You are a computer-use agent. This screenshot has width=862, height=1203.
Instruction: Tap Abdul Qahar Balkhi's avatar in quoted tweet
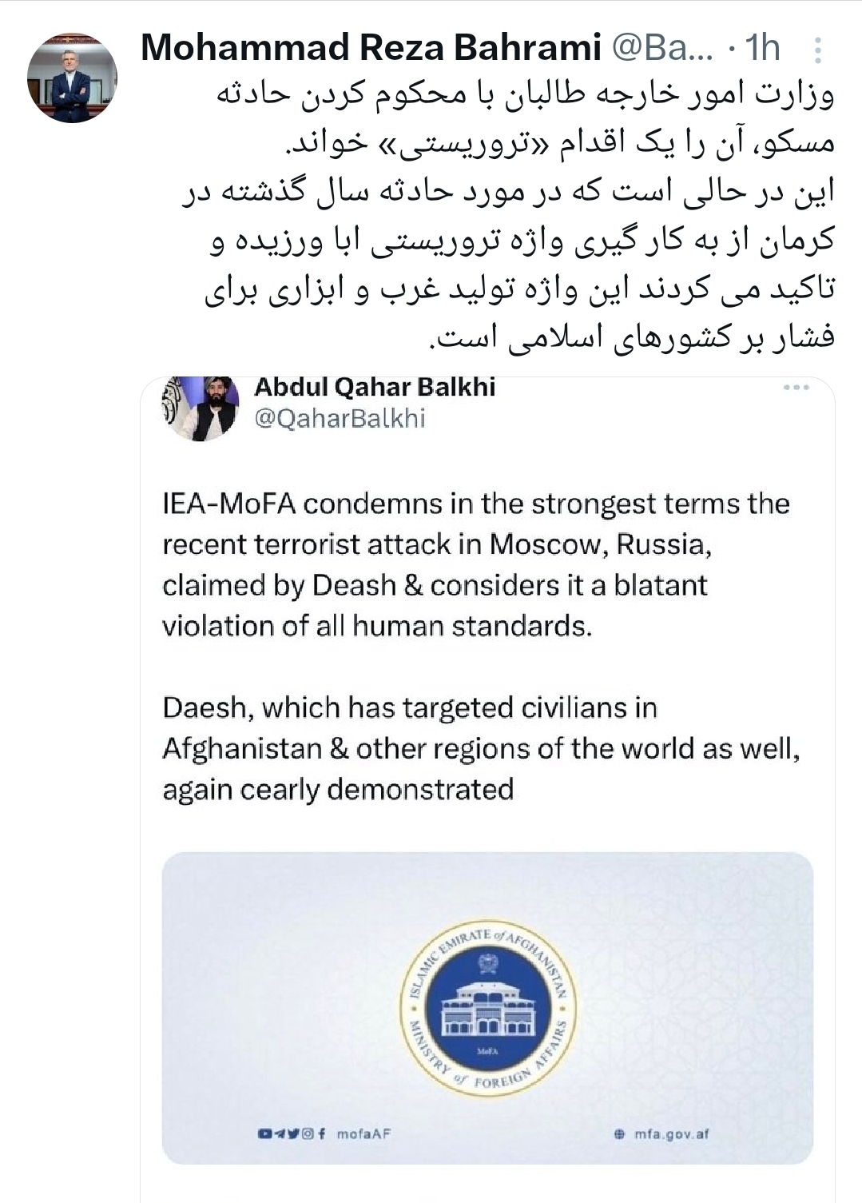coord(201,408)
